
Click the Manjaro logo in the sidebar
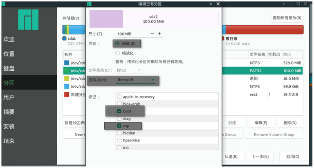(28, 19)
